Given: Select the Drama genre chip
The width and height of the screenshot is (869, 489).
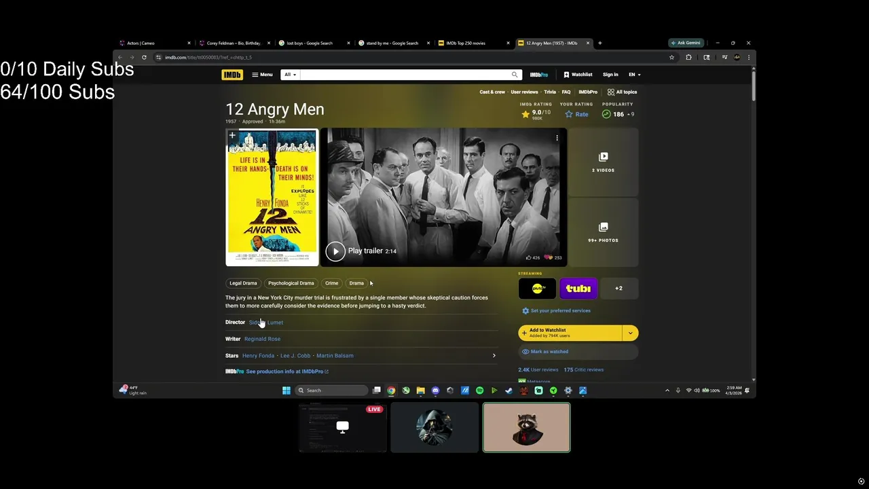Looking at the screenshot, I should [356, 283].
